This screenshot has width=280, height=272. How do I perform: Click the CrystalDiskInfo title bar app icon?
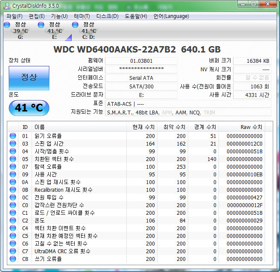click(x=7, y=6)
